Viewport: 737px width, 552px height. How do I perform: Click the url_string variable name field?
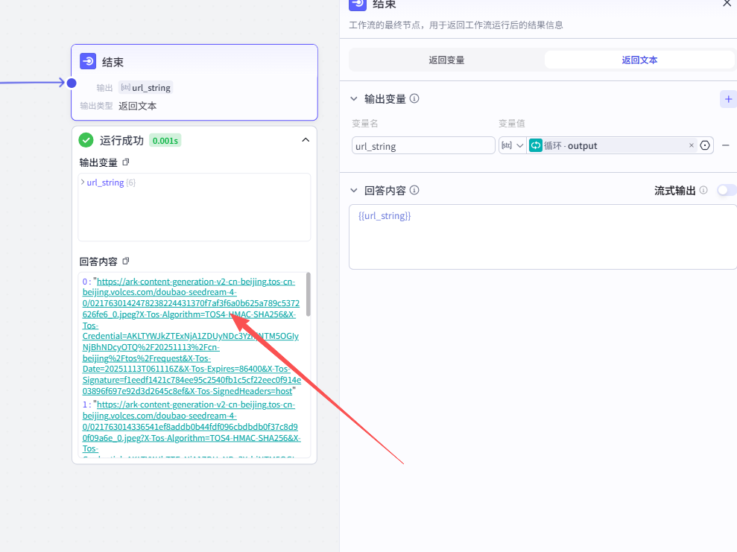423,146
